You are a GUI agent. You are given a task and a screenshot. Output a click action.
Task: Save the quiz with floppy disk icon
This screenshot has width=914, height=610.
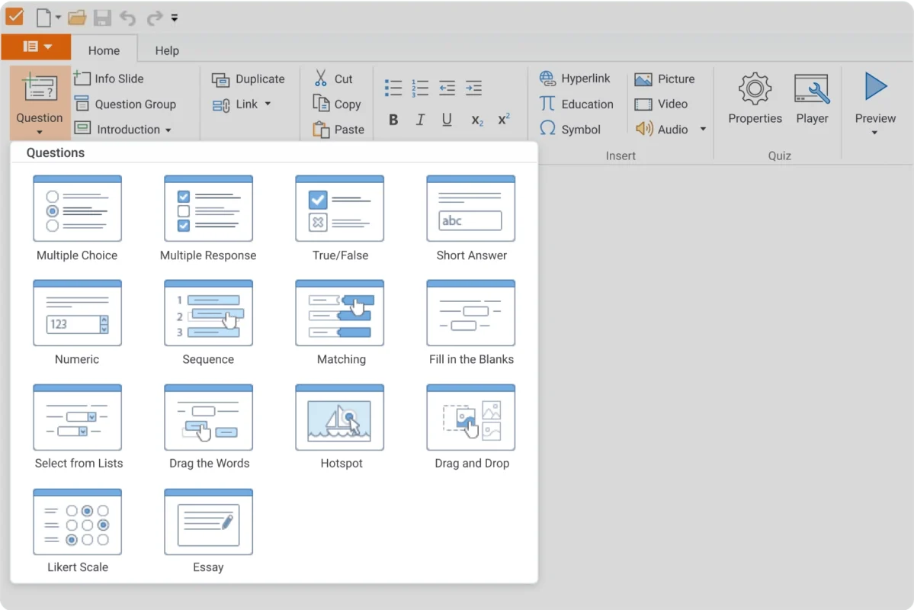click(102, 18)
